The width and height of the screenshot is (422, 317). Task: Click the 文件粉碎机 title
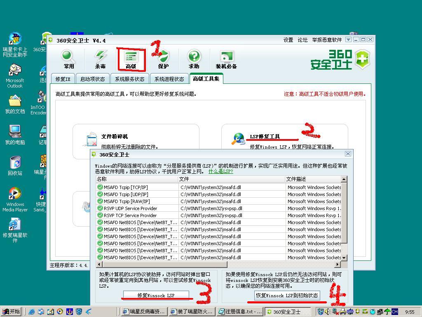115,136
